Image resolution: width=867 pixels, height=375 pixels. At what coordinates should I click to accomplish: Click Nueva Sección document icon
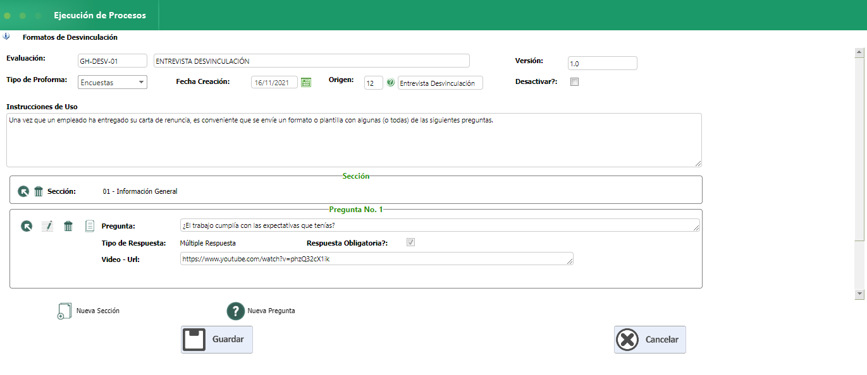pos(65,311)
